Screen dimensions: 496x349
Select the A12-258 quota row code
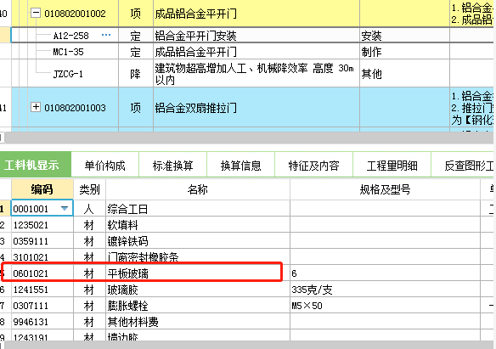70,36
